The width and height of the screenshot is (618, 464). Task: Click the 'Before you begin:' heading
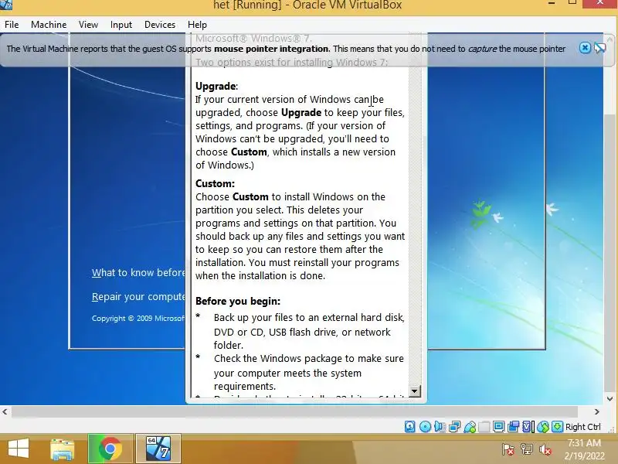click(x=238, y=301)
